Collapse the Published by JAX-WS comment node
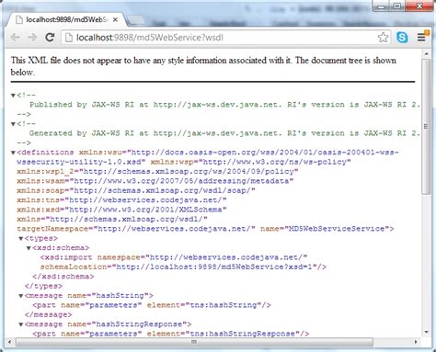This screenshot has width=436, height=352. pyautogui.click(x=13, y=96)
